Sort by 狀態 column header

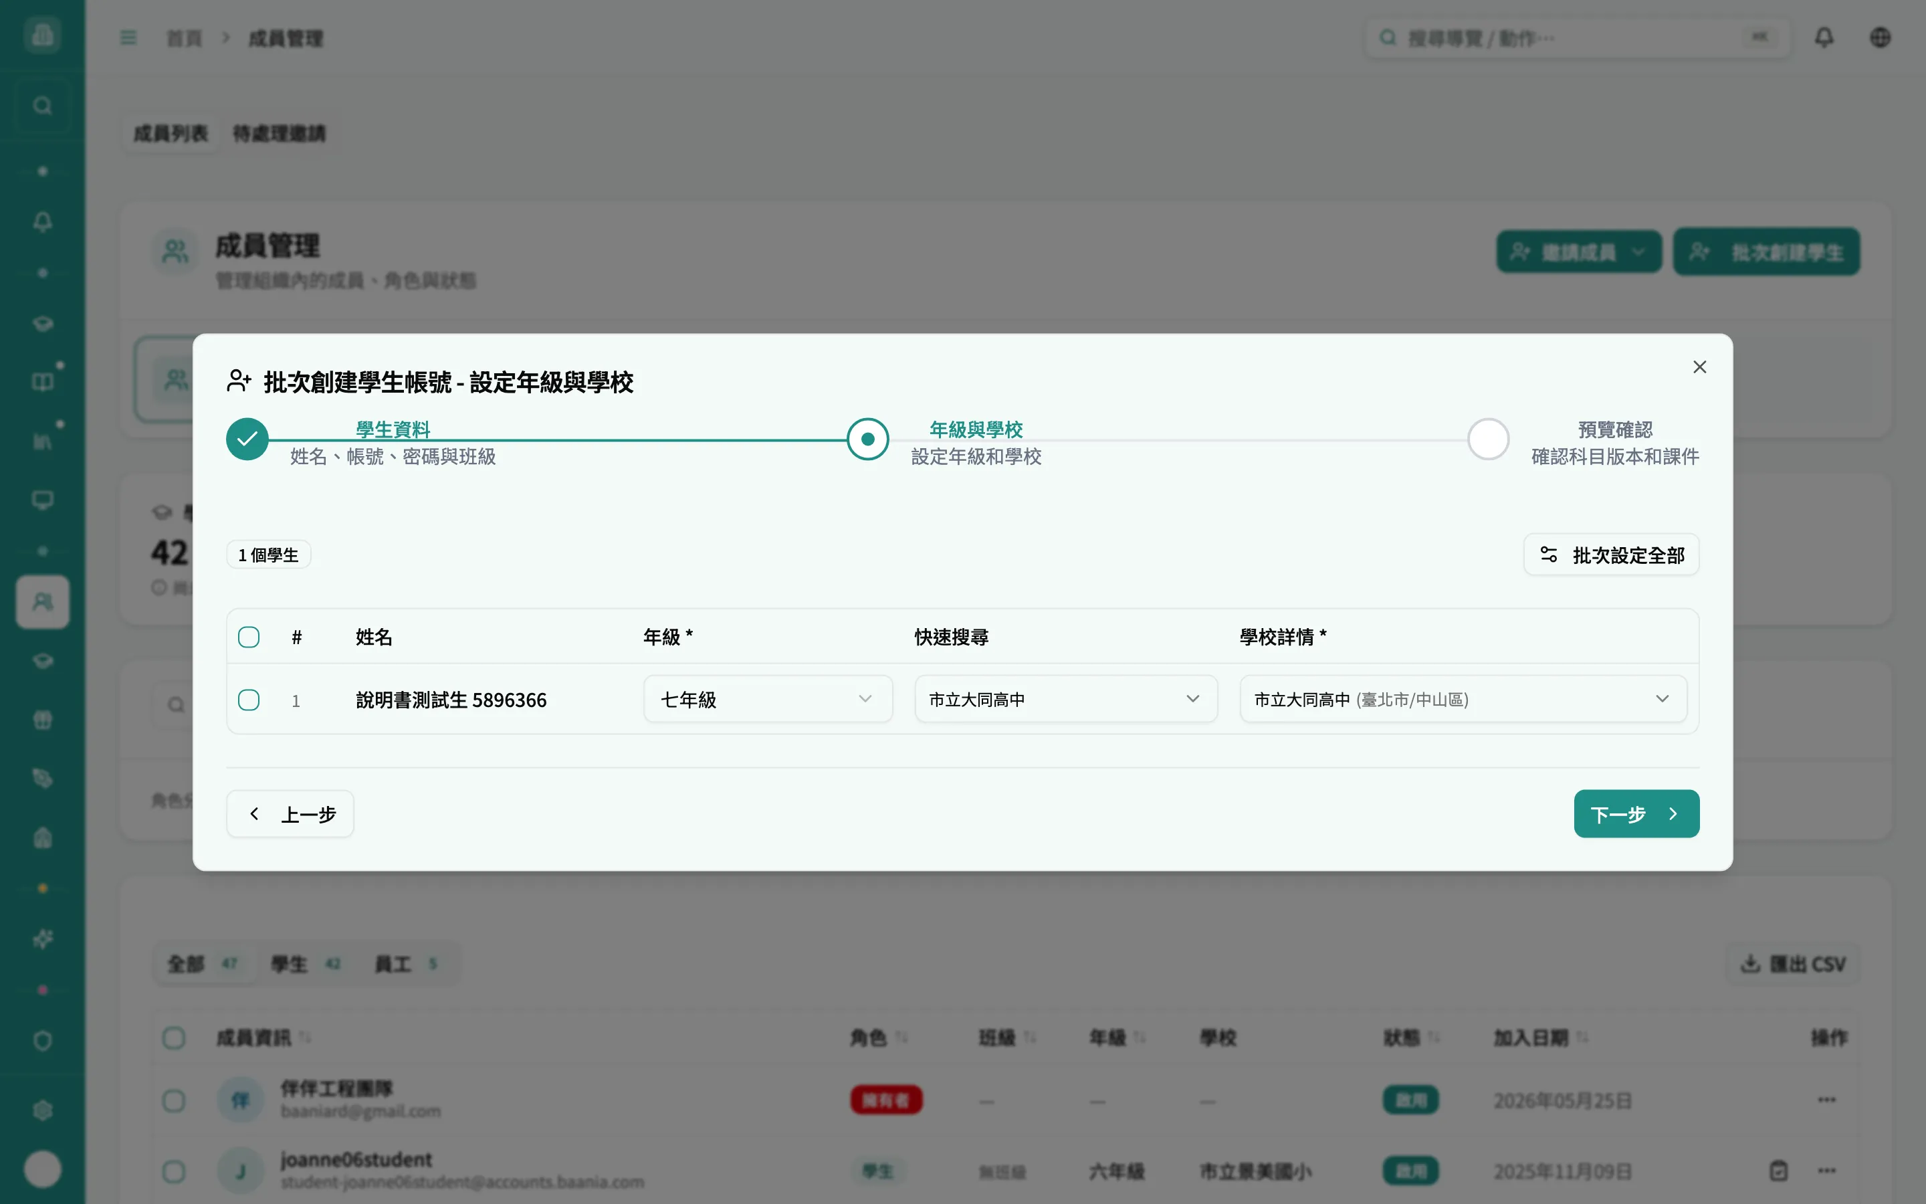(1411, 1037)
